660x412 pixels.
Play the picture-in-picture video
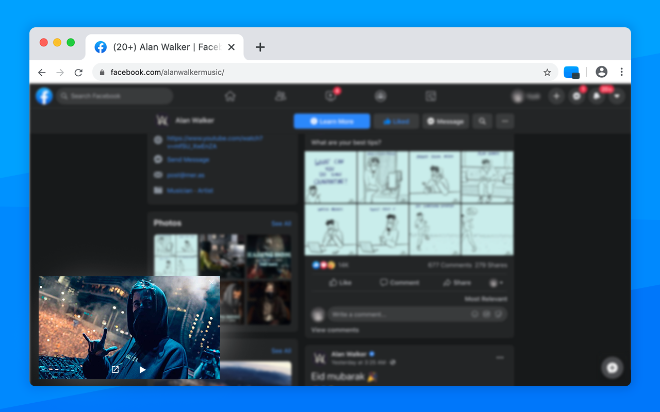click(143, 369)
